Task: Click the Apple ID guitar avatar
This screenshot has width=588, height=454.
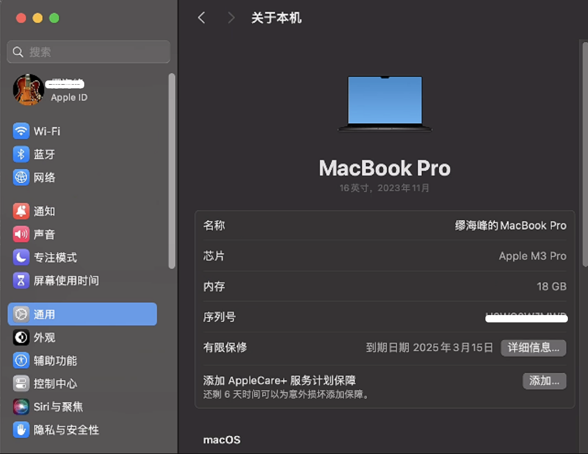Action: point(28,90)
